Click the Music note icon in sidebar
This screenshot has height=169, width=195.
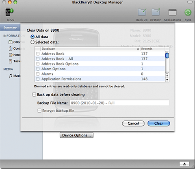tap(11, 76)
